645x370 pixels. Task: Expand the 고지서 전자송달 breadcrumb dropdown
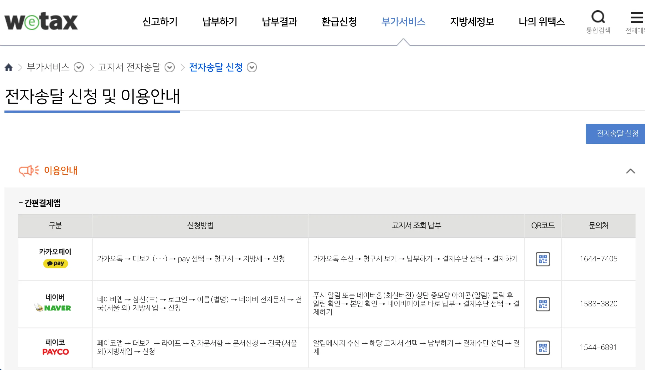pyautogui.click(x=170, y=67)
